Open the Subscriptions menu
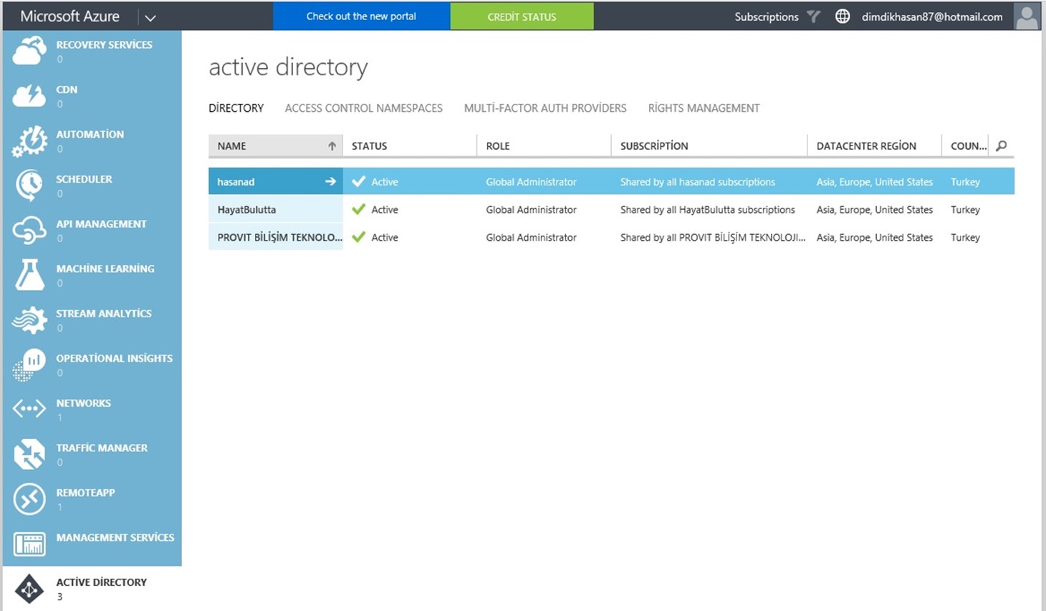This screenshot has width=1046, height=611. click(x=766, y=16)
